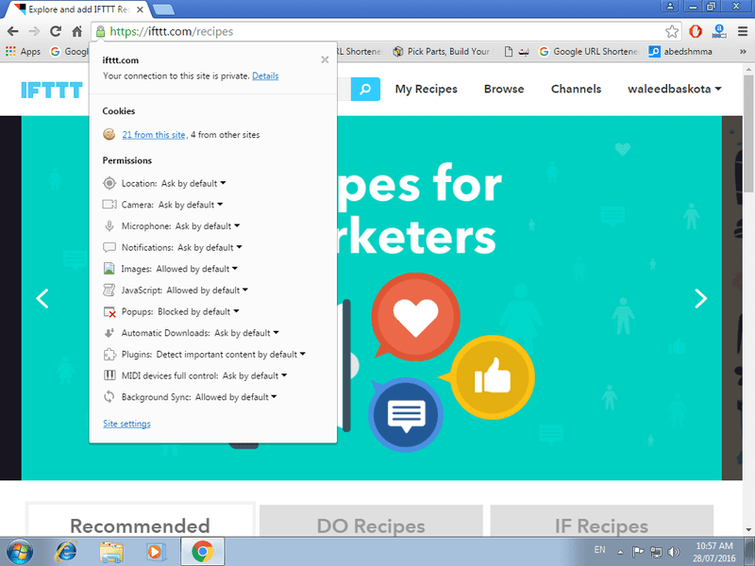Open the Site settings link

pos(126,424)
